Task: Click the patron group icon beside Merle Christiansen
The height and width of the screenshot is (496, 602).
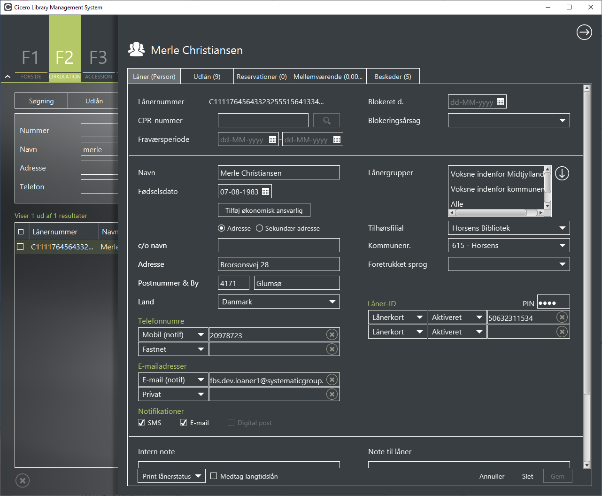Action: click(136, 49)
